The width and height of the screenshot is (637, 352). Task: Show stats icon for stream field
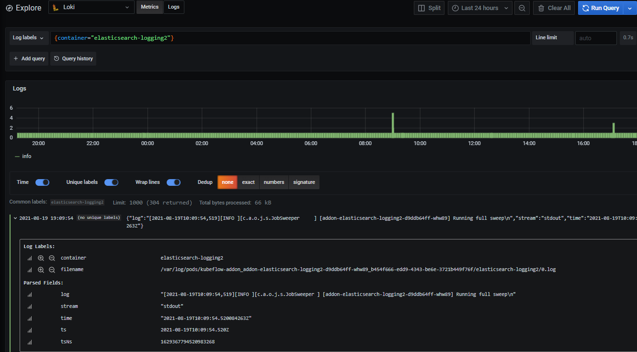point(30,307)
